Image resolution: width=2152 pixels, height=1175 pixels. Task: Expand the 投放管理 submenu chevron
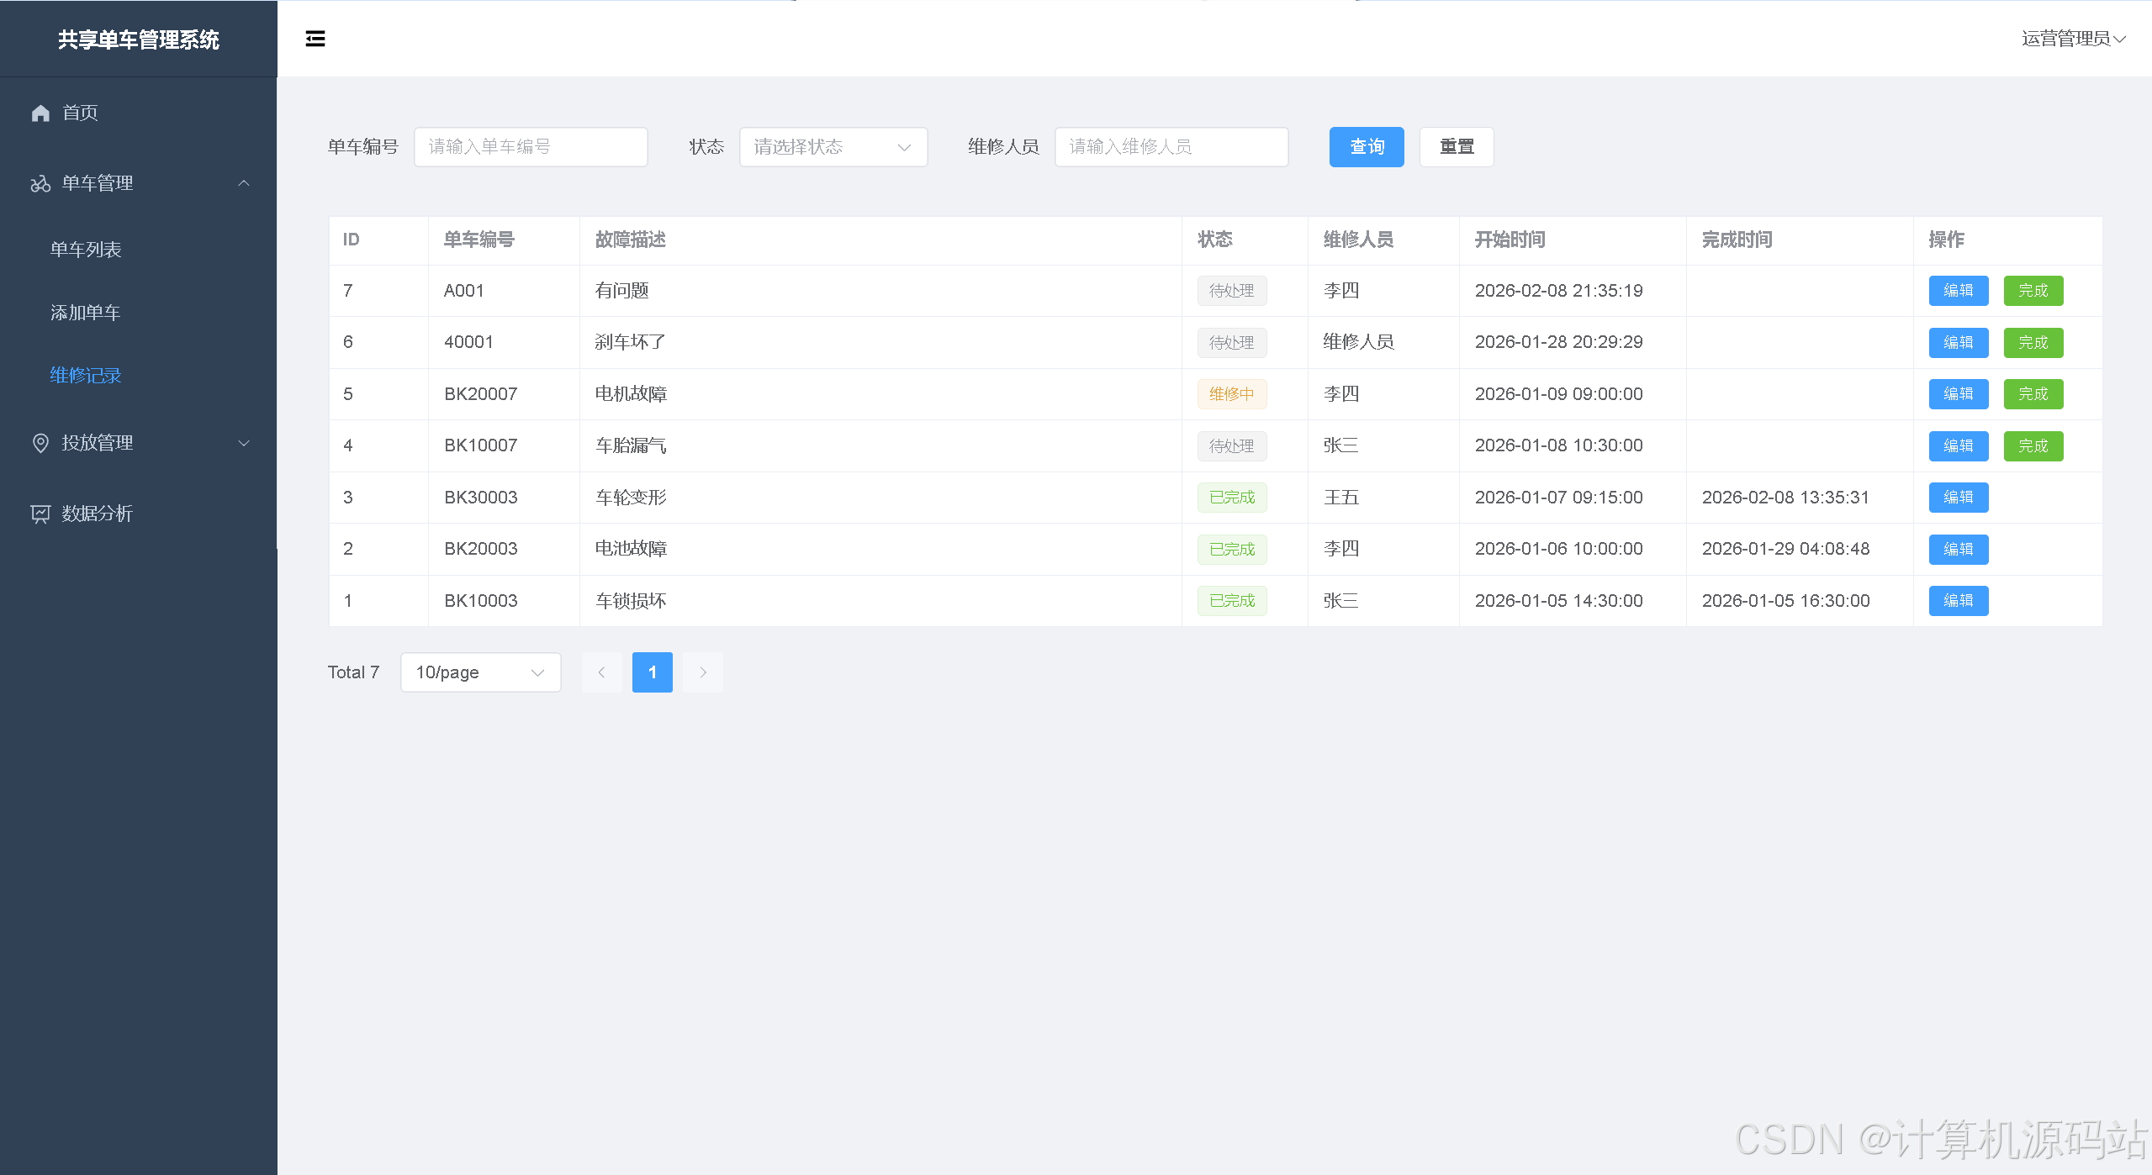pyautogui.click(x=244, y=443)
